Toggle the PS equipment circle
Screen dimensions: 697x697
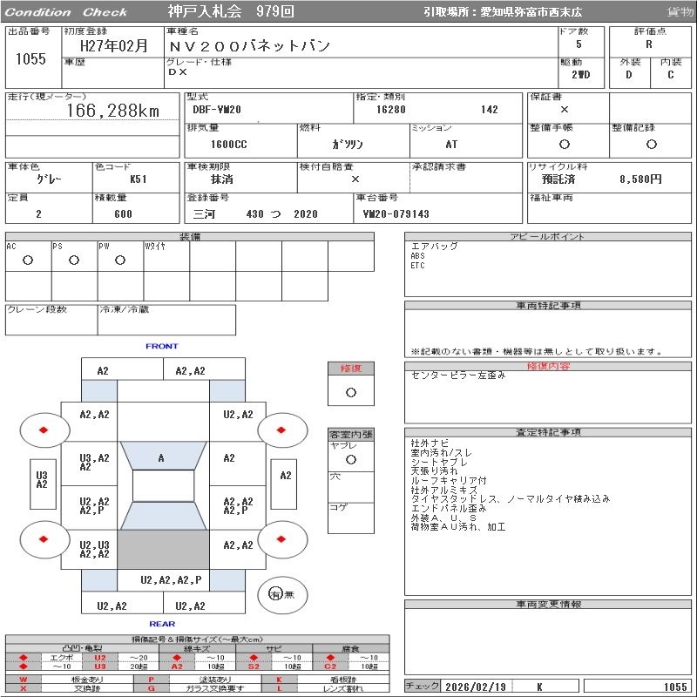point(73,260)
